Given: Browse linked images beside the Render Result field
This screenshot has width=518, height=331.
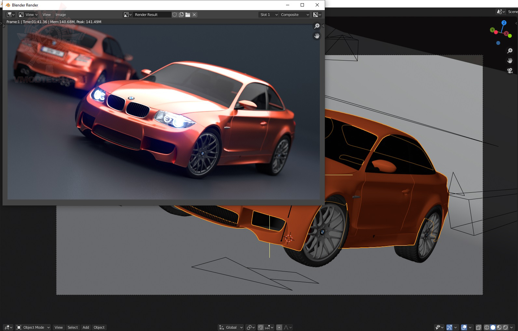Looking at the screenshot, I should (x=128, y=15).
